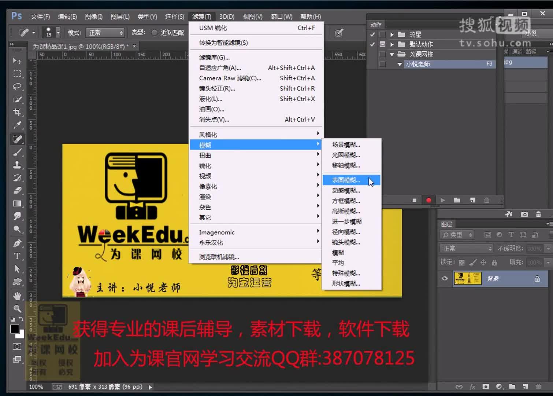Open the 正常 blend mode dropdown
The image size is (553, 396).
coord(466,248)
